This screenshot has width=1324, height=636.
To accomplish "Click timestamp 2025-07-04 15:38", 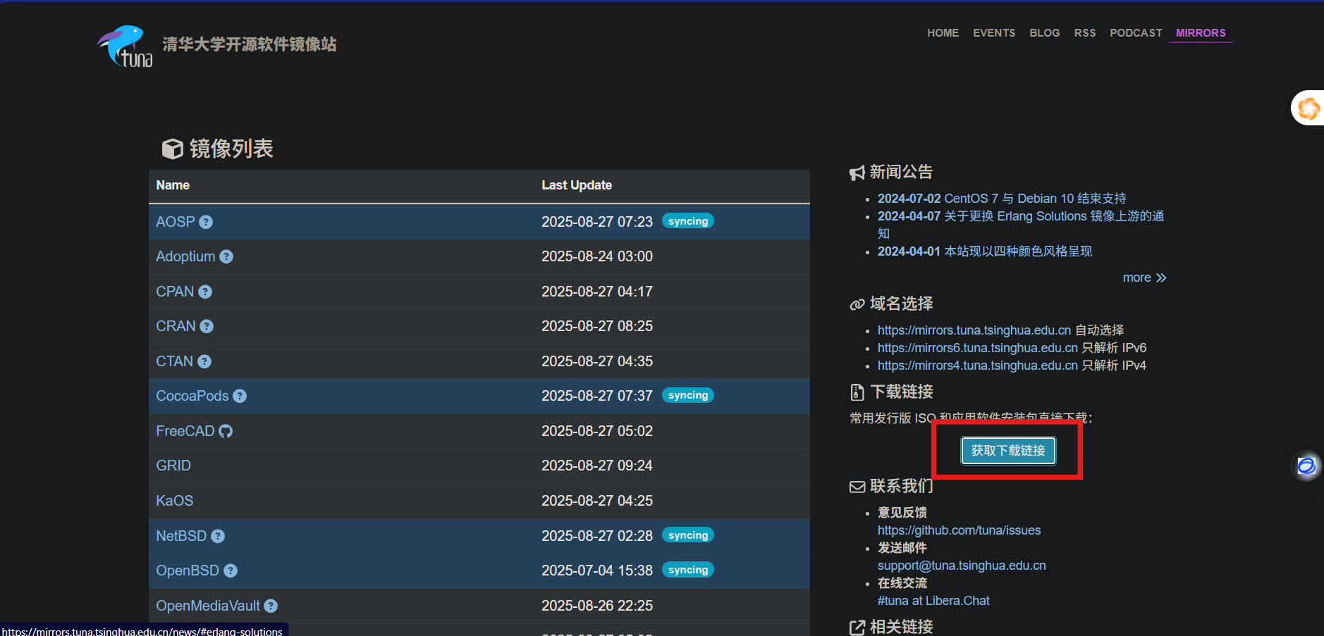I will (x=597, y=570).
